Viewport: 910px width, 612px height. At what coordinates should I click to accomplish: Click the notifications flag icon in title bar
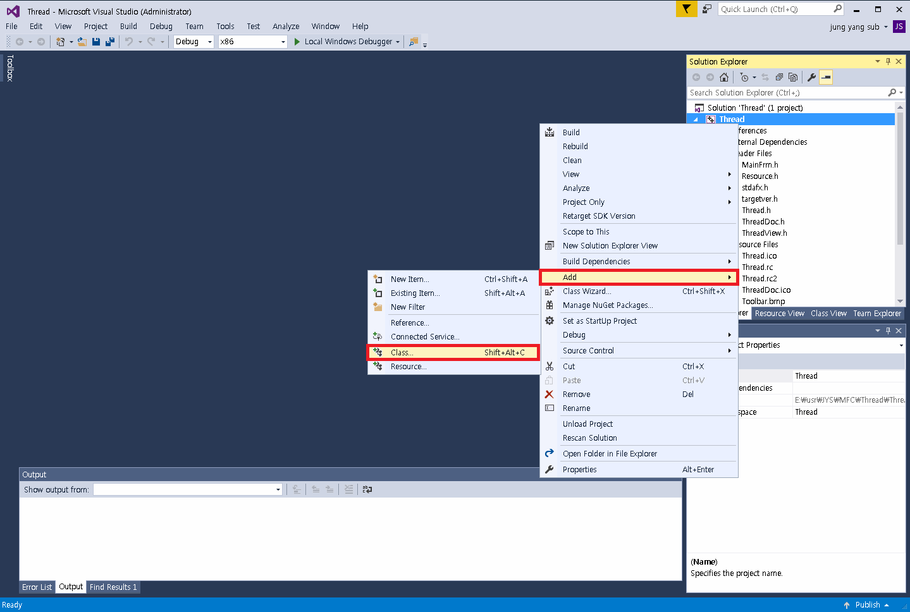[x=686, y=9]
